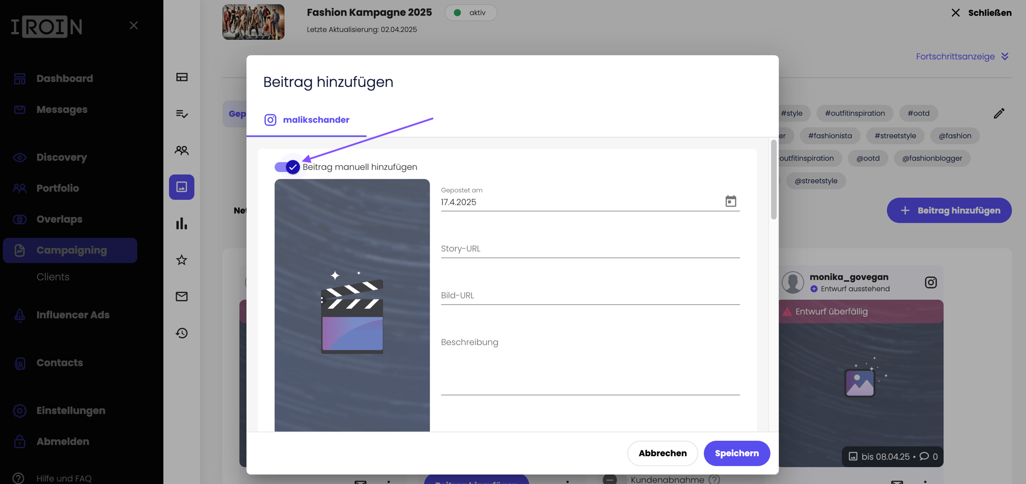This screenshot has width=1026, height=484.
Task: Open history clock icon
Action: click(181, 333)
